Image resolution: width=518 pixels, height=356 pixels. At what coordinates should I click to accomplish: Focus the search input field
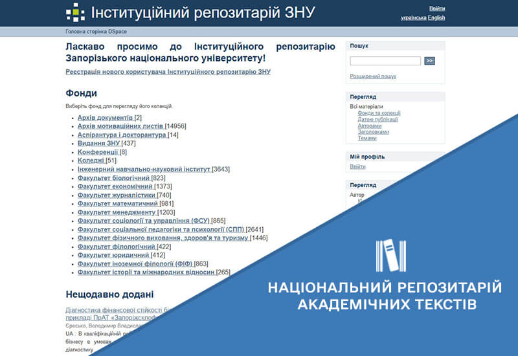(x=385, y=61)
